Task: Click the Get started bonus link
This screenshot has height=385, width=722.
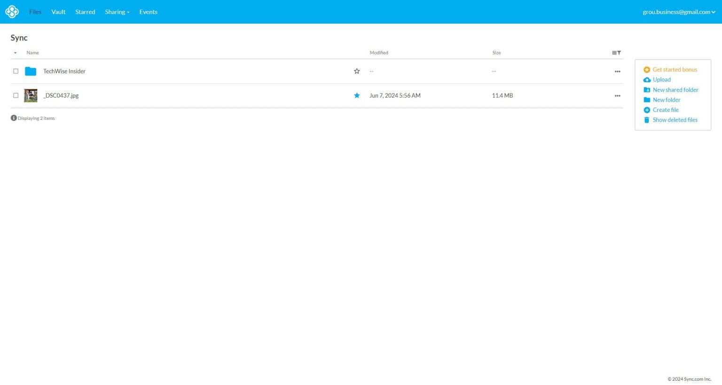Action: click(675, 69)
